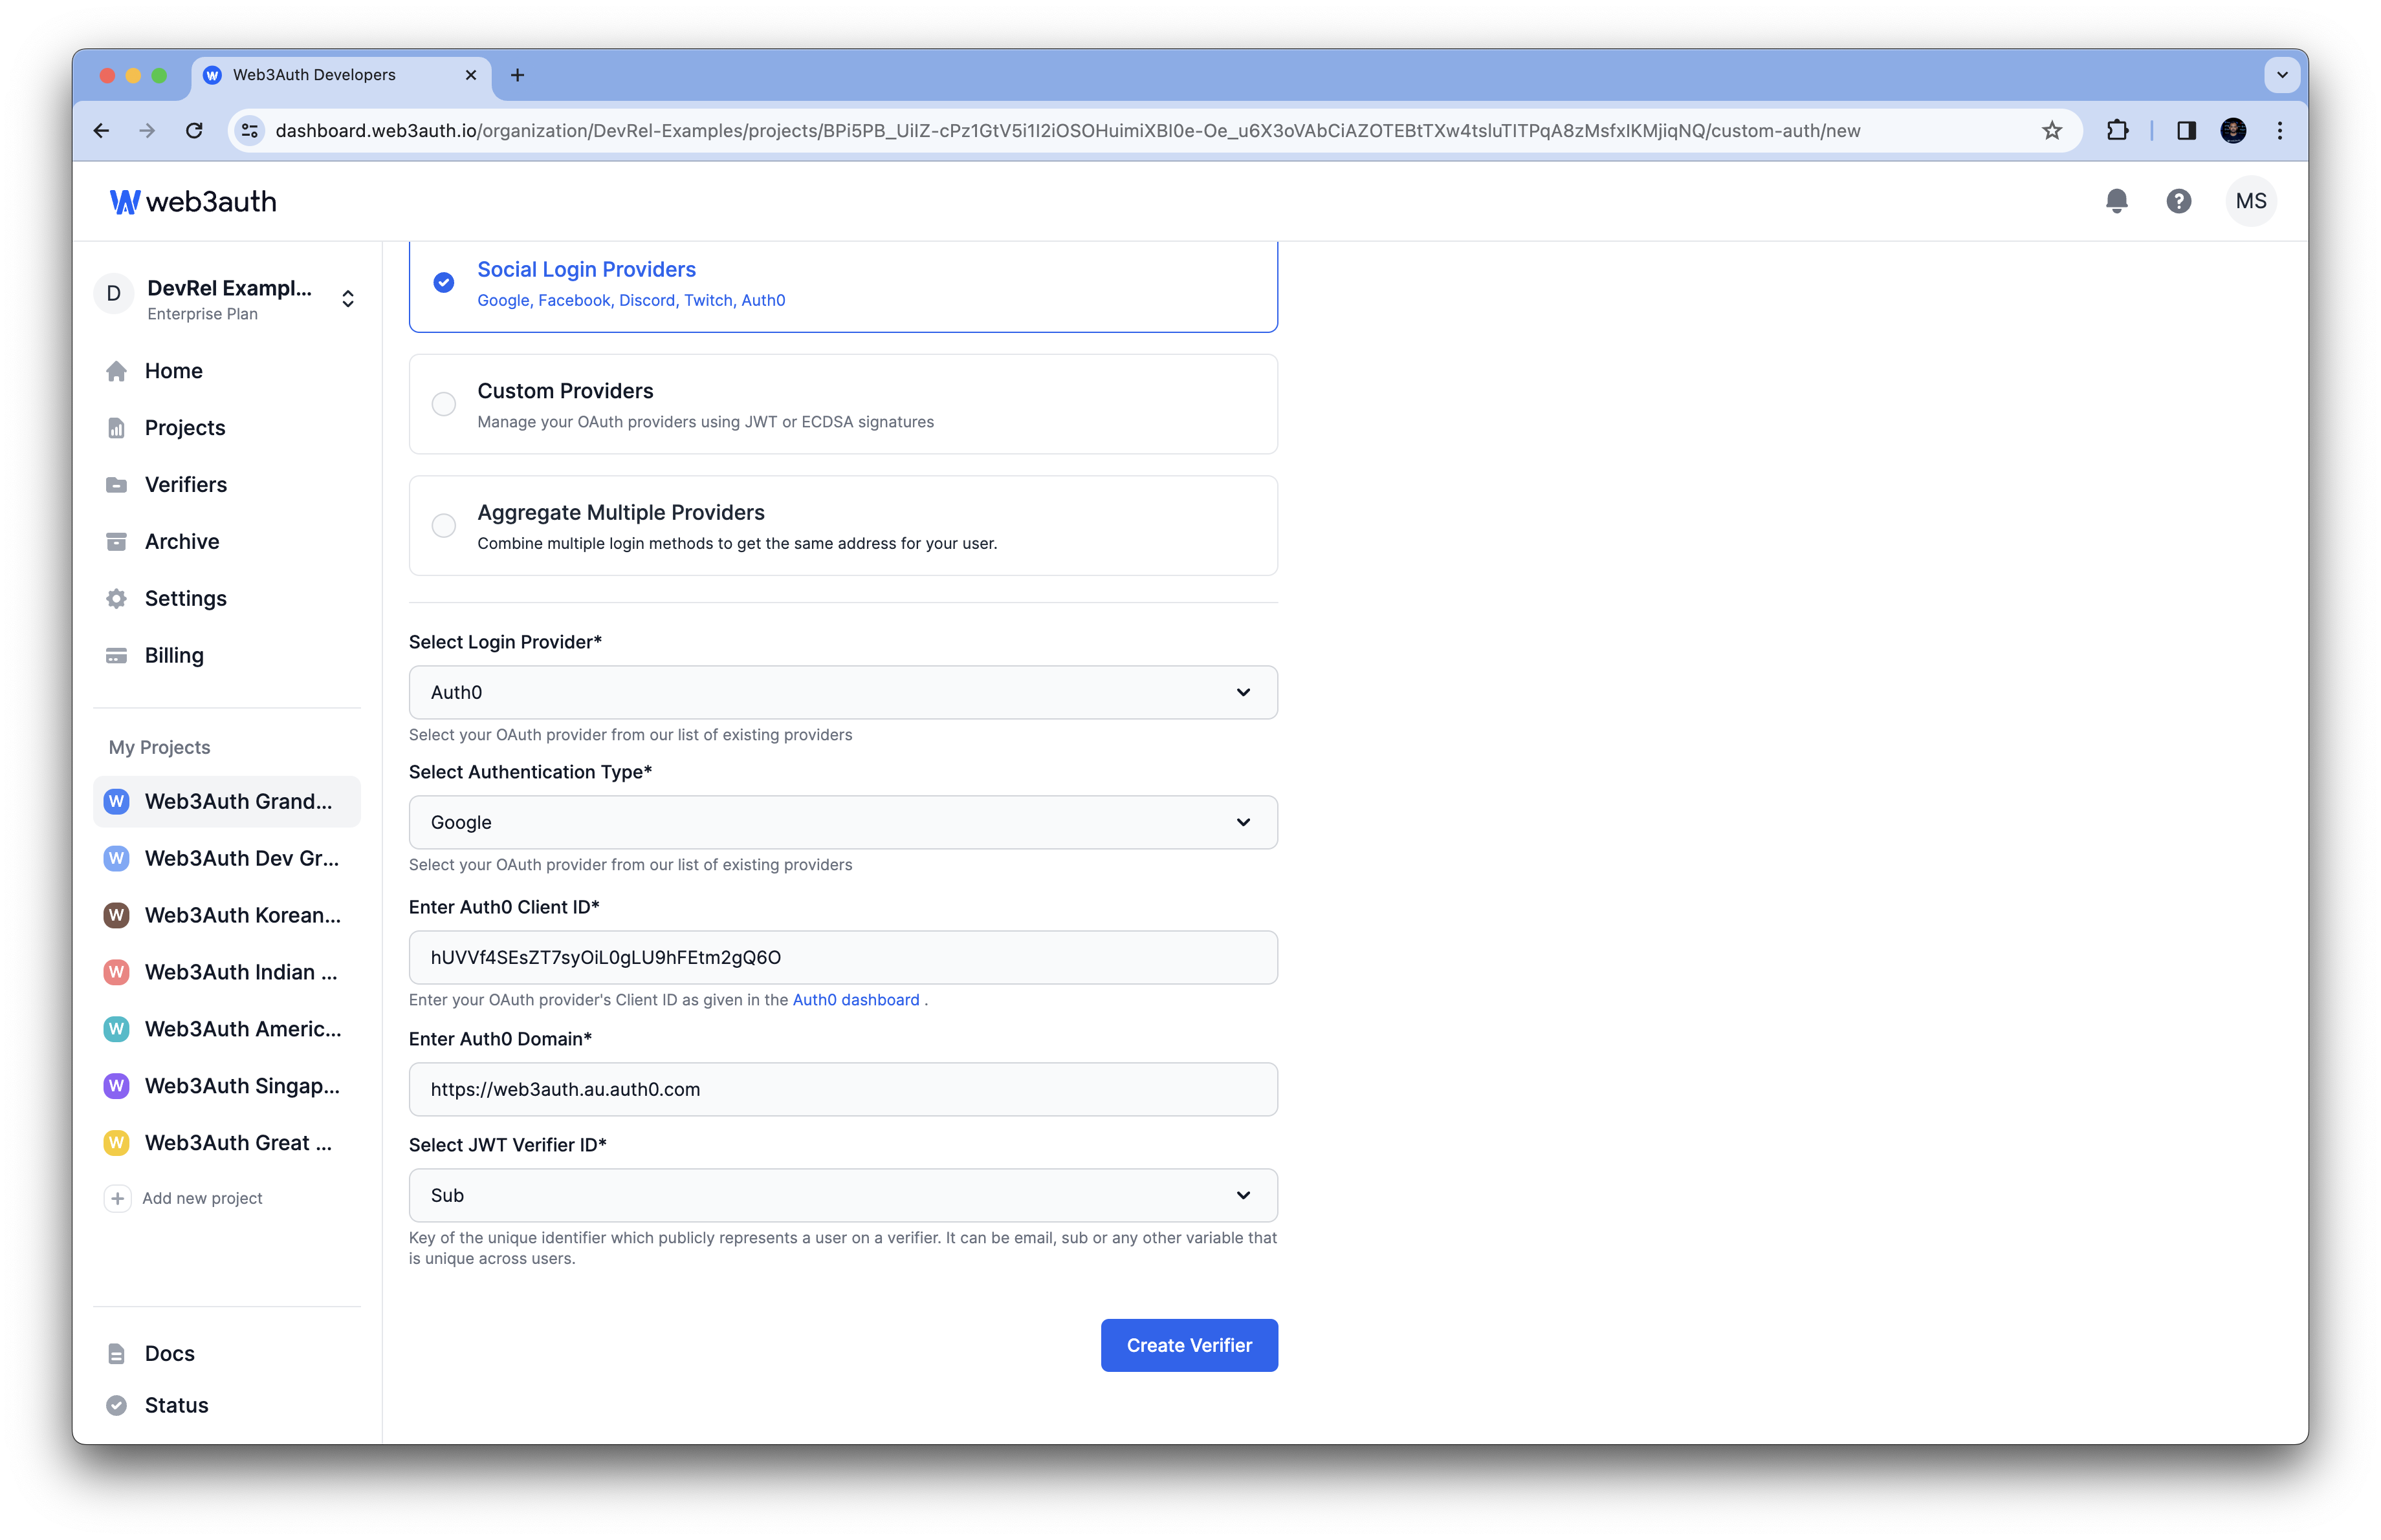This screenshot has width=2381, height=1540.
Task: Click the plus icon for Add new project
Action: point(117,1198)
